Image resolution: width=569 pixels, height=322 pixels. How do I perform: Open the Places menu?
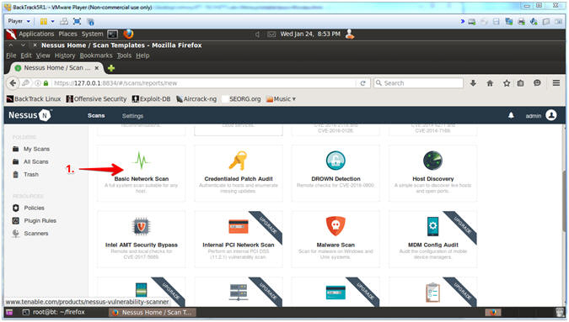[x=68, y=34]
